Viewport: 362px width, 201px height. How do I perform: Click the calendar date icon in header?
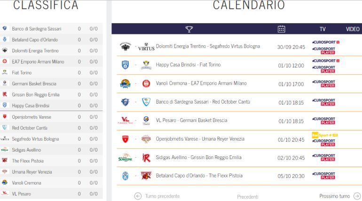pos(282,29)
